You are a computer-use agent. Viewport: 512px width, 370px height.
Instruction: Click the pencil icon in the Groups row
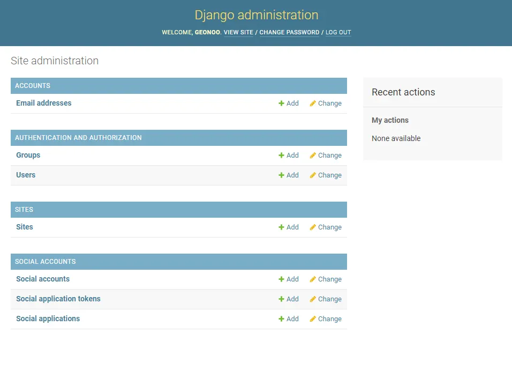(313, 156)
